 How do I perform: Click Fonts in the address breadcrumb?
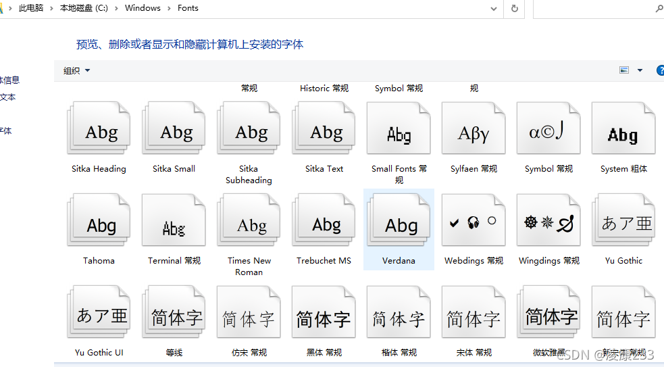point(188,9)
